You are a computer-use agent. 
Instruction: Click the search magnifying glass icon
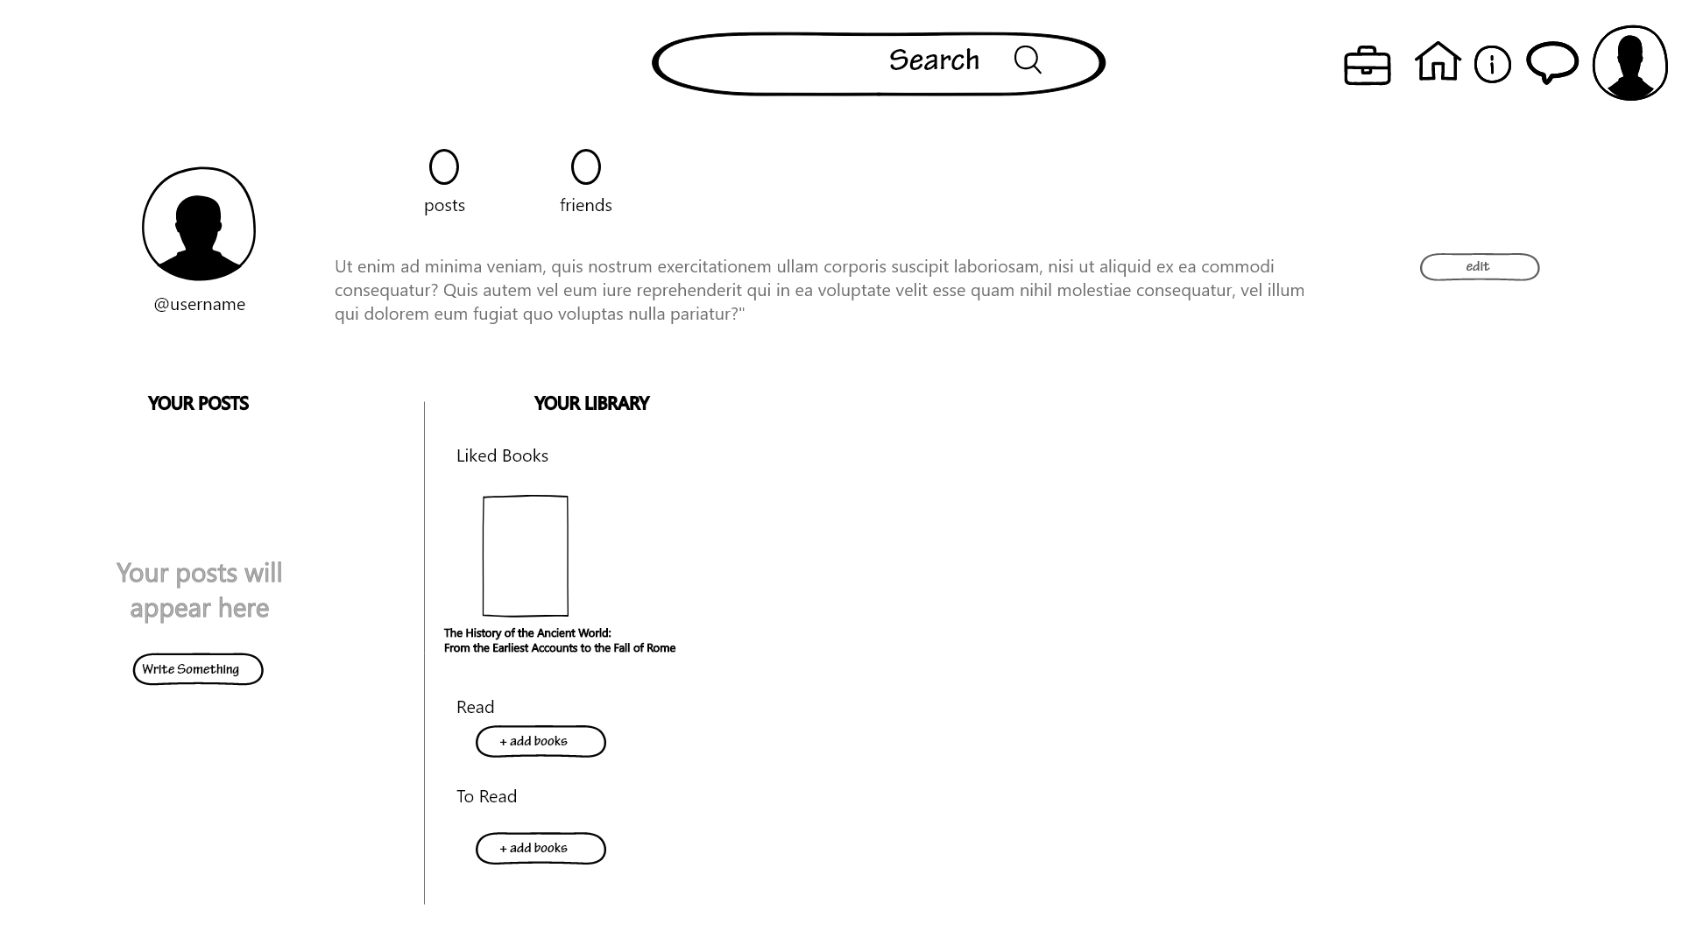(x=1027, y=60)
